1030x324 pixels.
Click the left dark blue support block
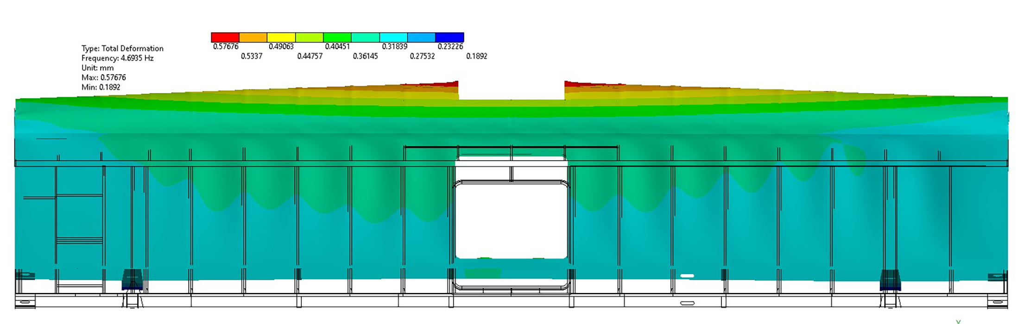tap(133, 280)
